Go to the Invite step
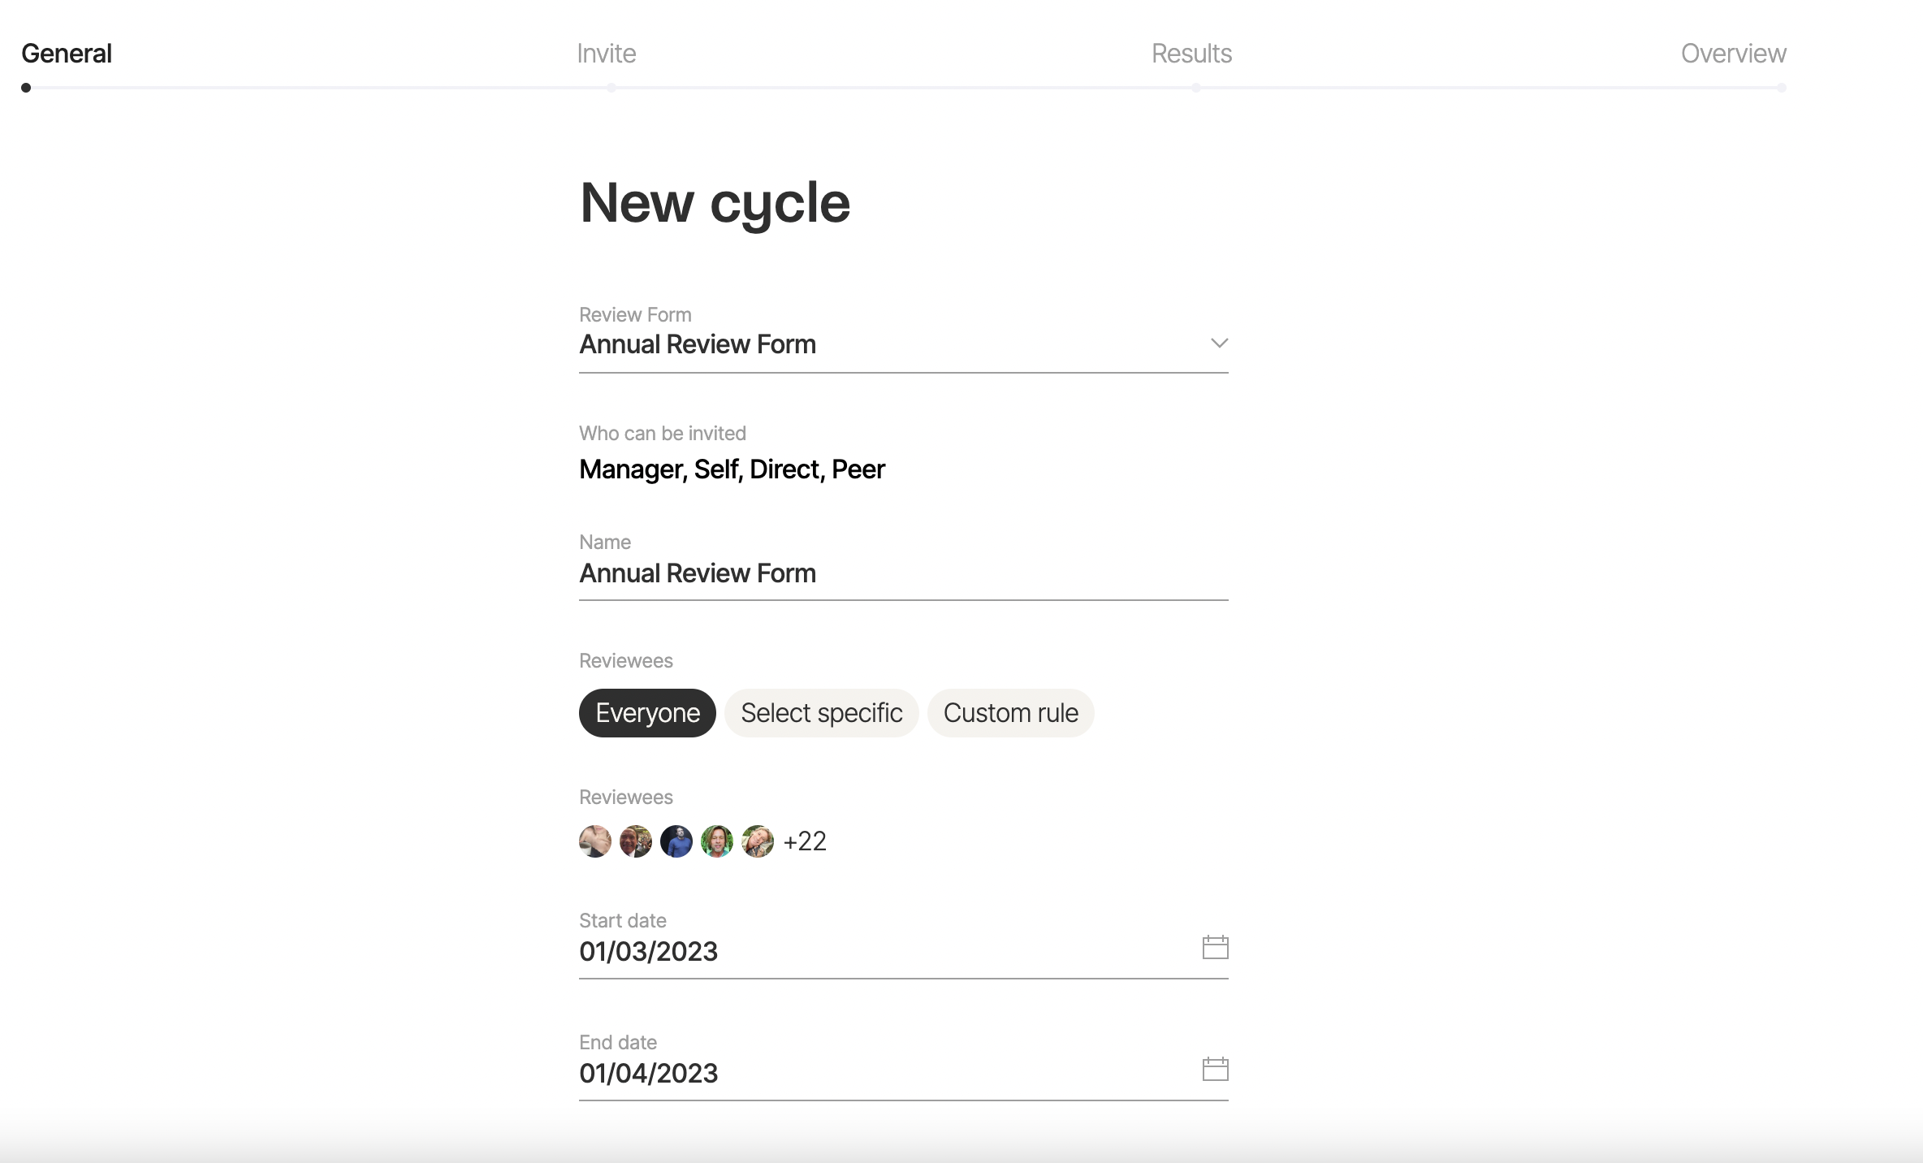Screen dimensions: 1923x1163 click(607, 54)
